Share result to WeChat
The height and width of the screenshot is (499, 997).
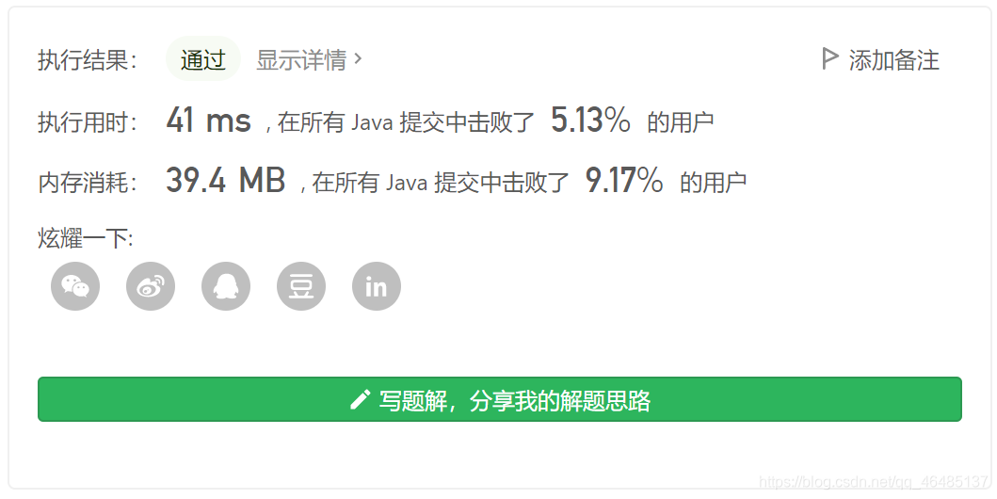[x=75, y=286]
